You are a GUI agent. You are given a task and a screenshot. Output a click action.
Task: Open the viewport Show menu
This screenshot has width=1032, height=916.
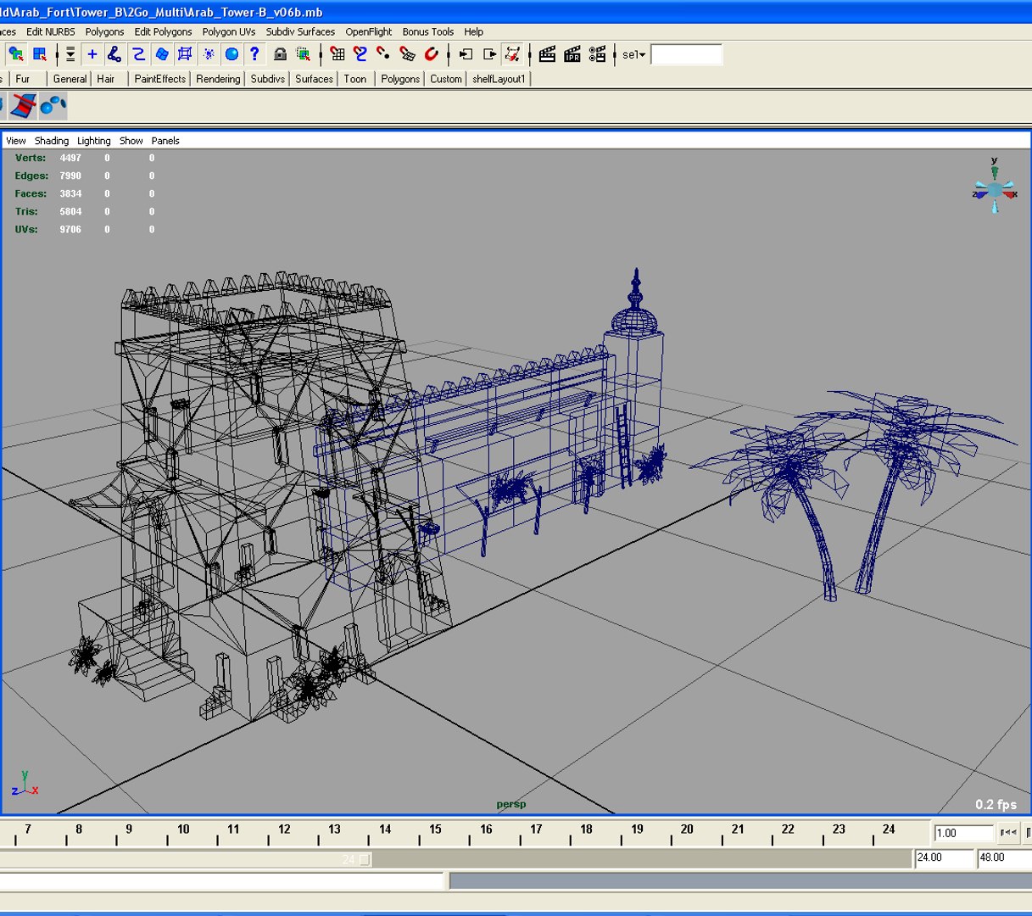coord(131,141)
